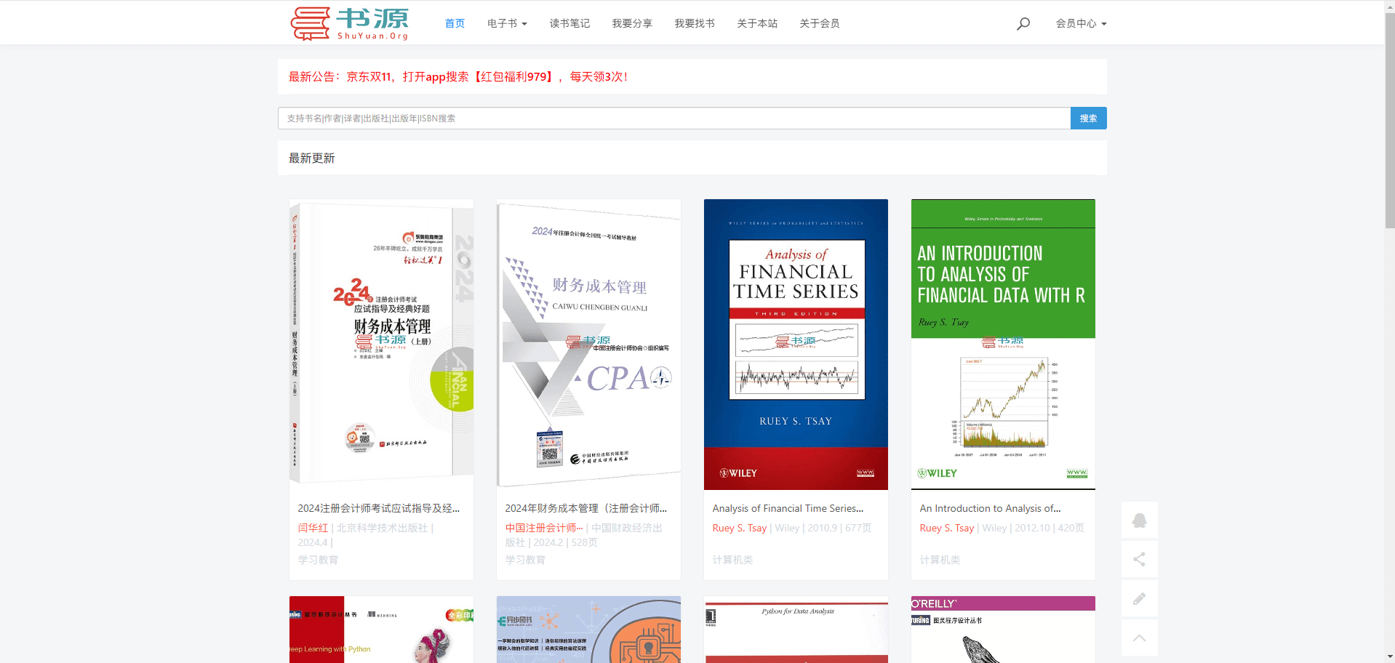Expand the 会员中心 dropdown menu
Viewport: 1395px width, 663px height.
click(1081, 23)
